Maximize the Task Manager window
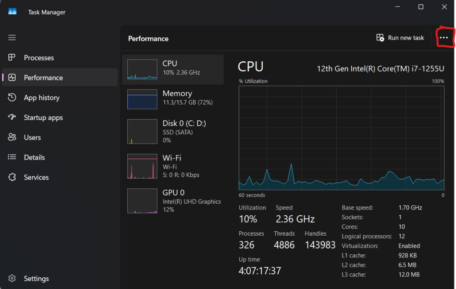 point(421,7)
